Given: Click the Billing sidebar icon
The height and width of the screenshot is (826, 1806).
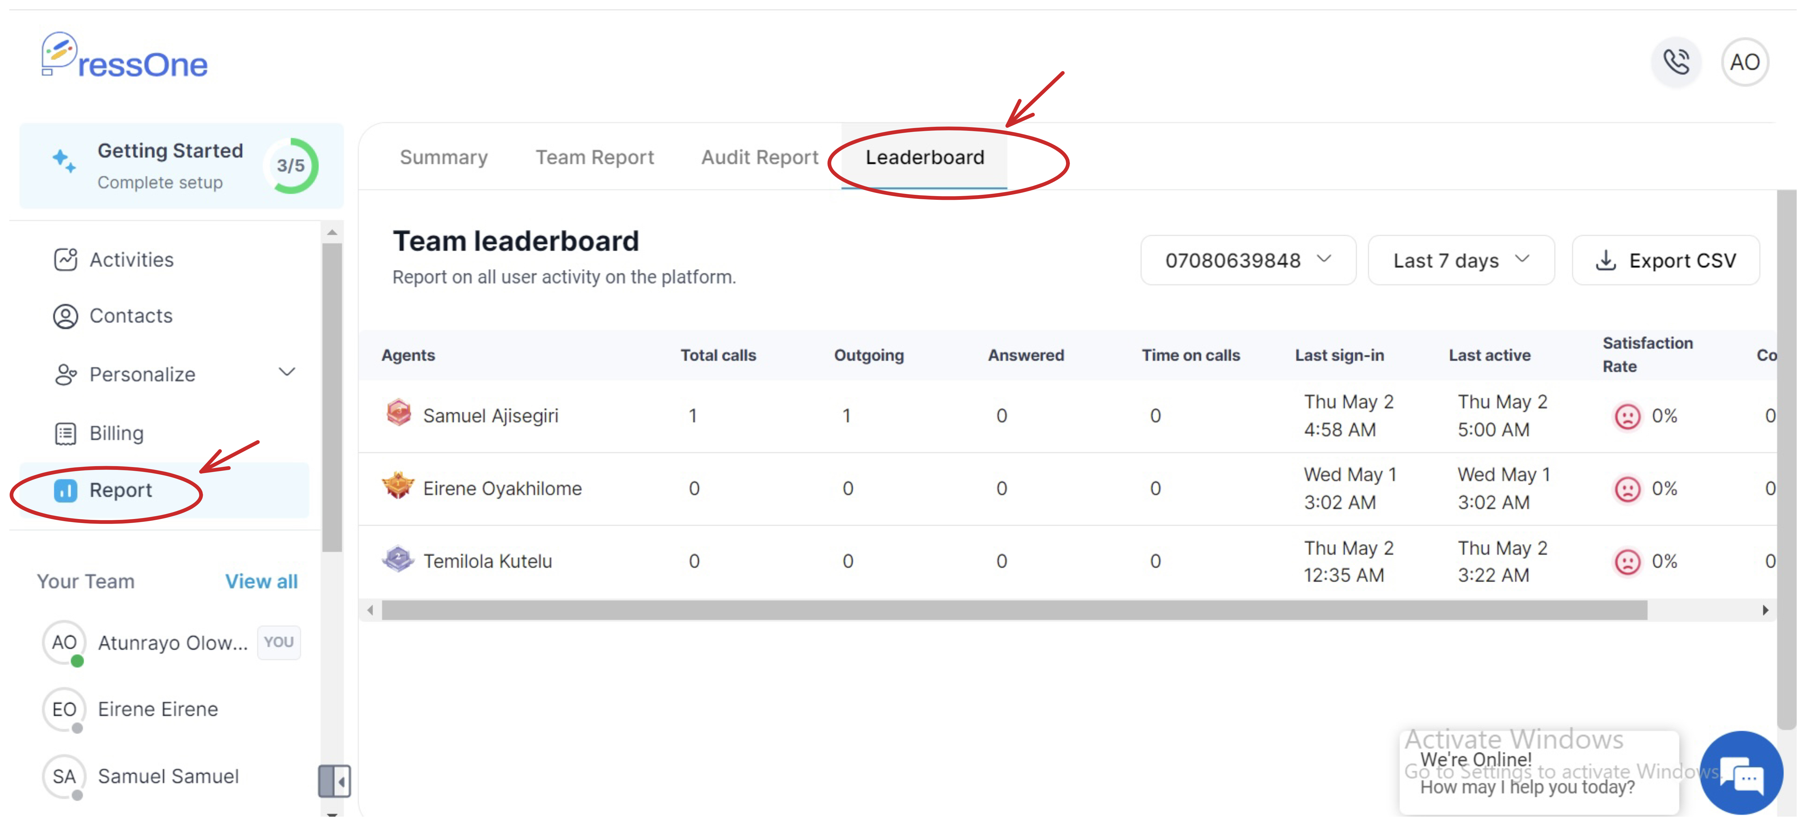Looking at the screenshot, I should (65, 433).
